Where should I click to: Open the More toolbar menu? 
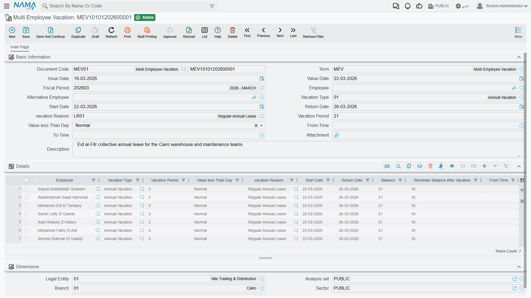point(518,32)
